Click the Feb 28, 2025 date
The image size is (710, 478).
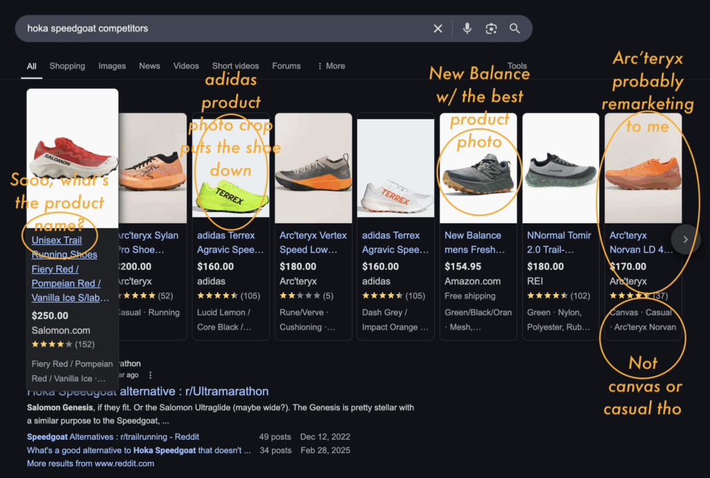[325, 450]
